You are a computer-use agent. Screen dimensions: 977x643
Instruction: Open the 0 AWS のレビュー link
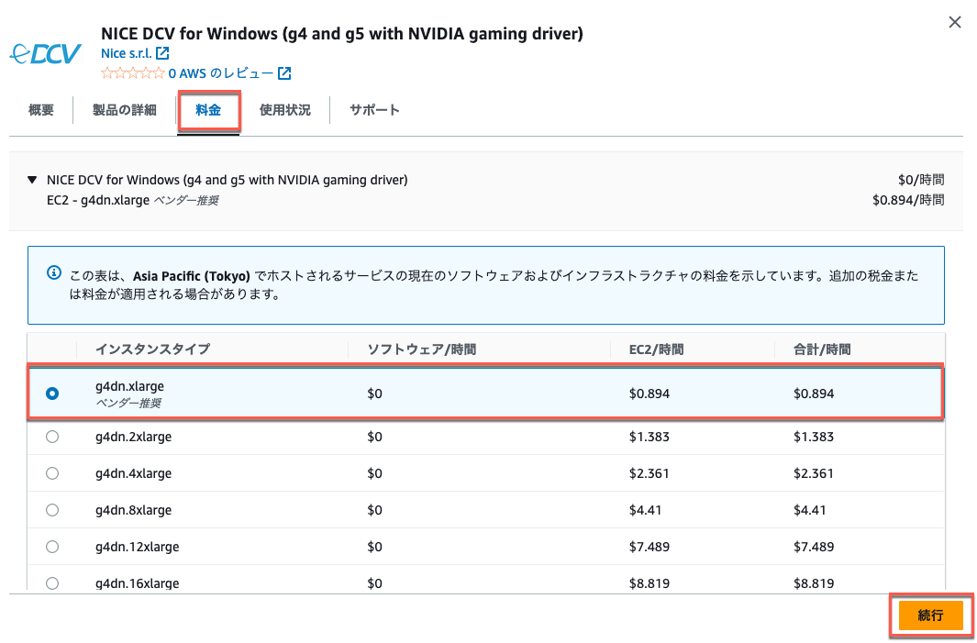[x=220, y=73]
